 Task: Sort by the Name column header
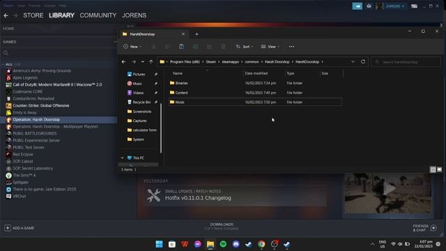click(178, 73)
